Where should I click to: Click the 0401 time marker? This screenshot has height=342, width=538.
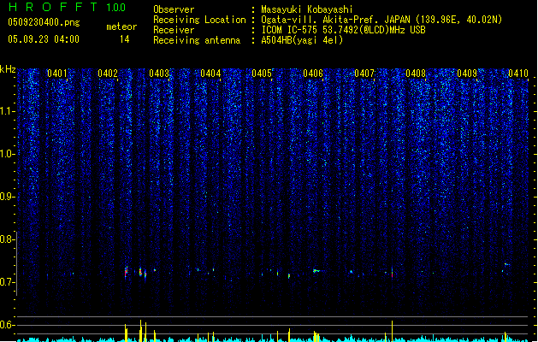coord(57,74)
